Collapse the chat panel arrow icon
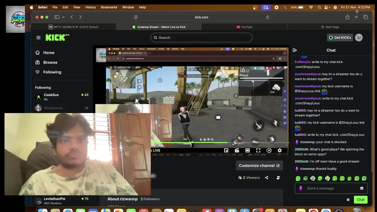377x212 pixels. [295, 50]
